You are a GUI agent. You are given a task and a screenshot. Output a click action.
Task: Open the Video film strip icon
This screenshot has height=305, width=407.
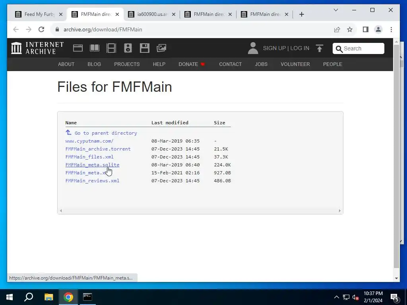(x=111, y=48)
